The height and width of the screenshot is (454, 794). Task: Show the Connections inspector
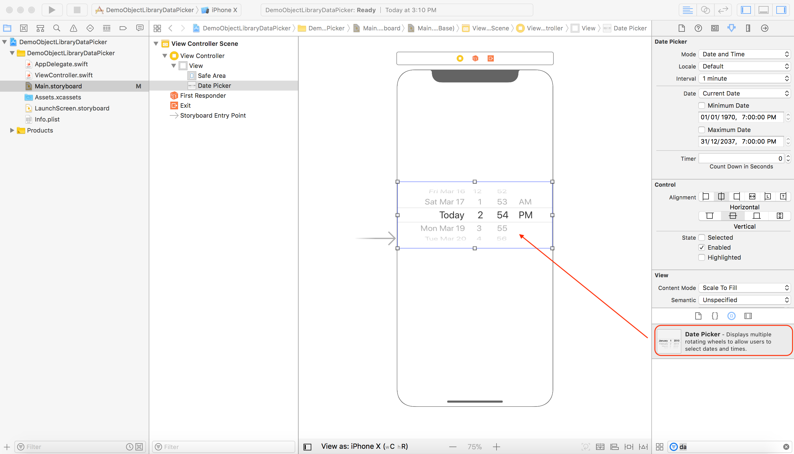point(765,28)
